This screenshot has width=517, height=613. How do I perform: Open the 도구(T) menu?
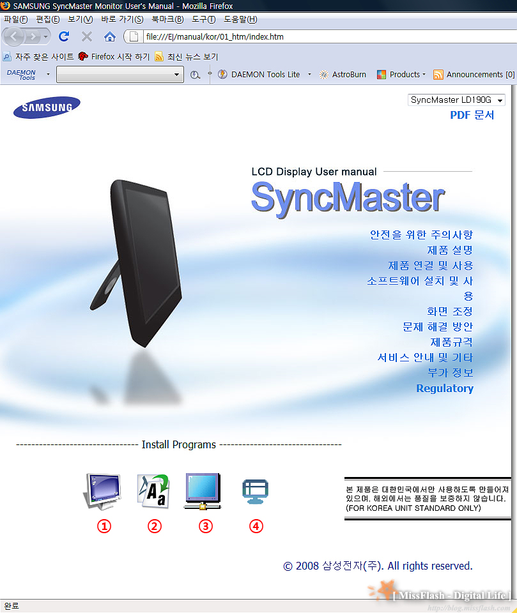(203, 19)
